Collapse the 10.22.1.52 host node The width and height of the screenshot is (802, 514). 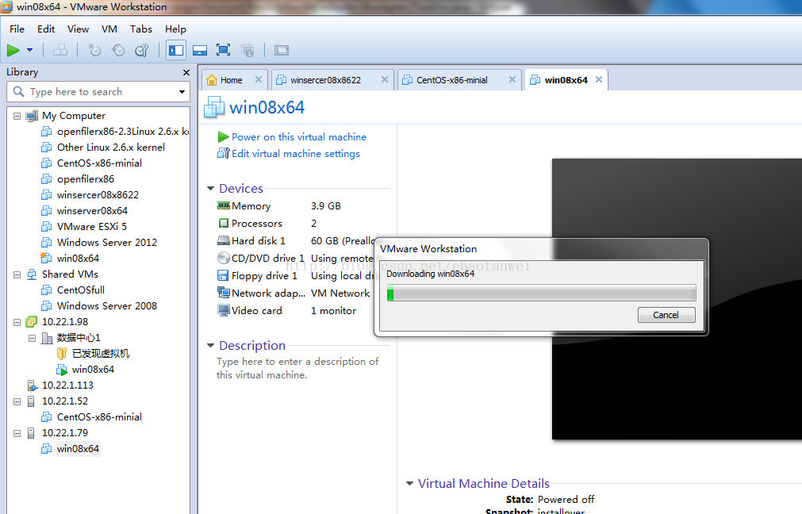(x=17, y=401)
